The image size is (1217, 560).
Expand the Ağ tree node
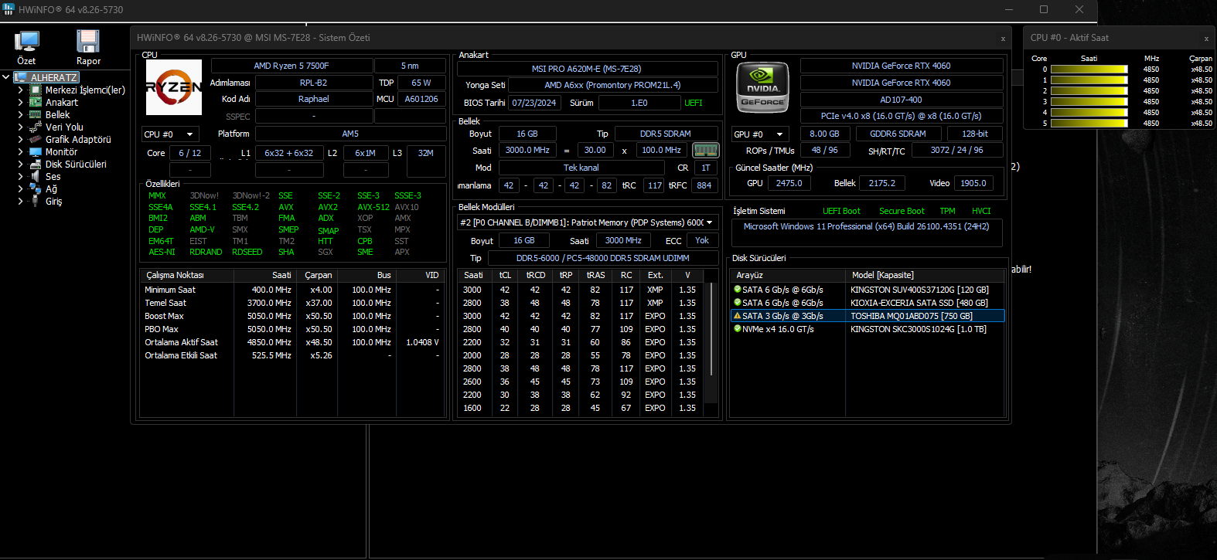coord(21,188)
